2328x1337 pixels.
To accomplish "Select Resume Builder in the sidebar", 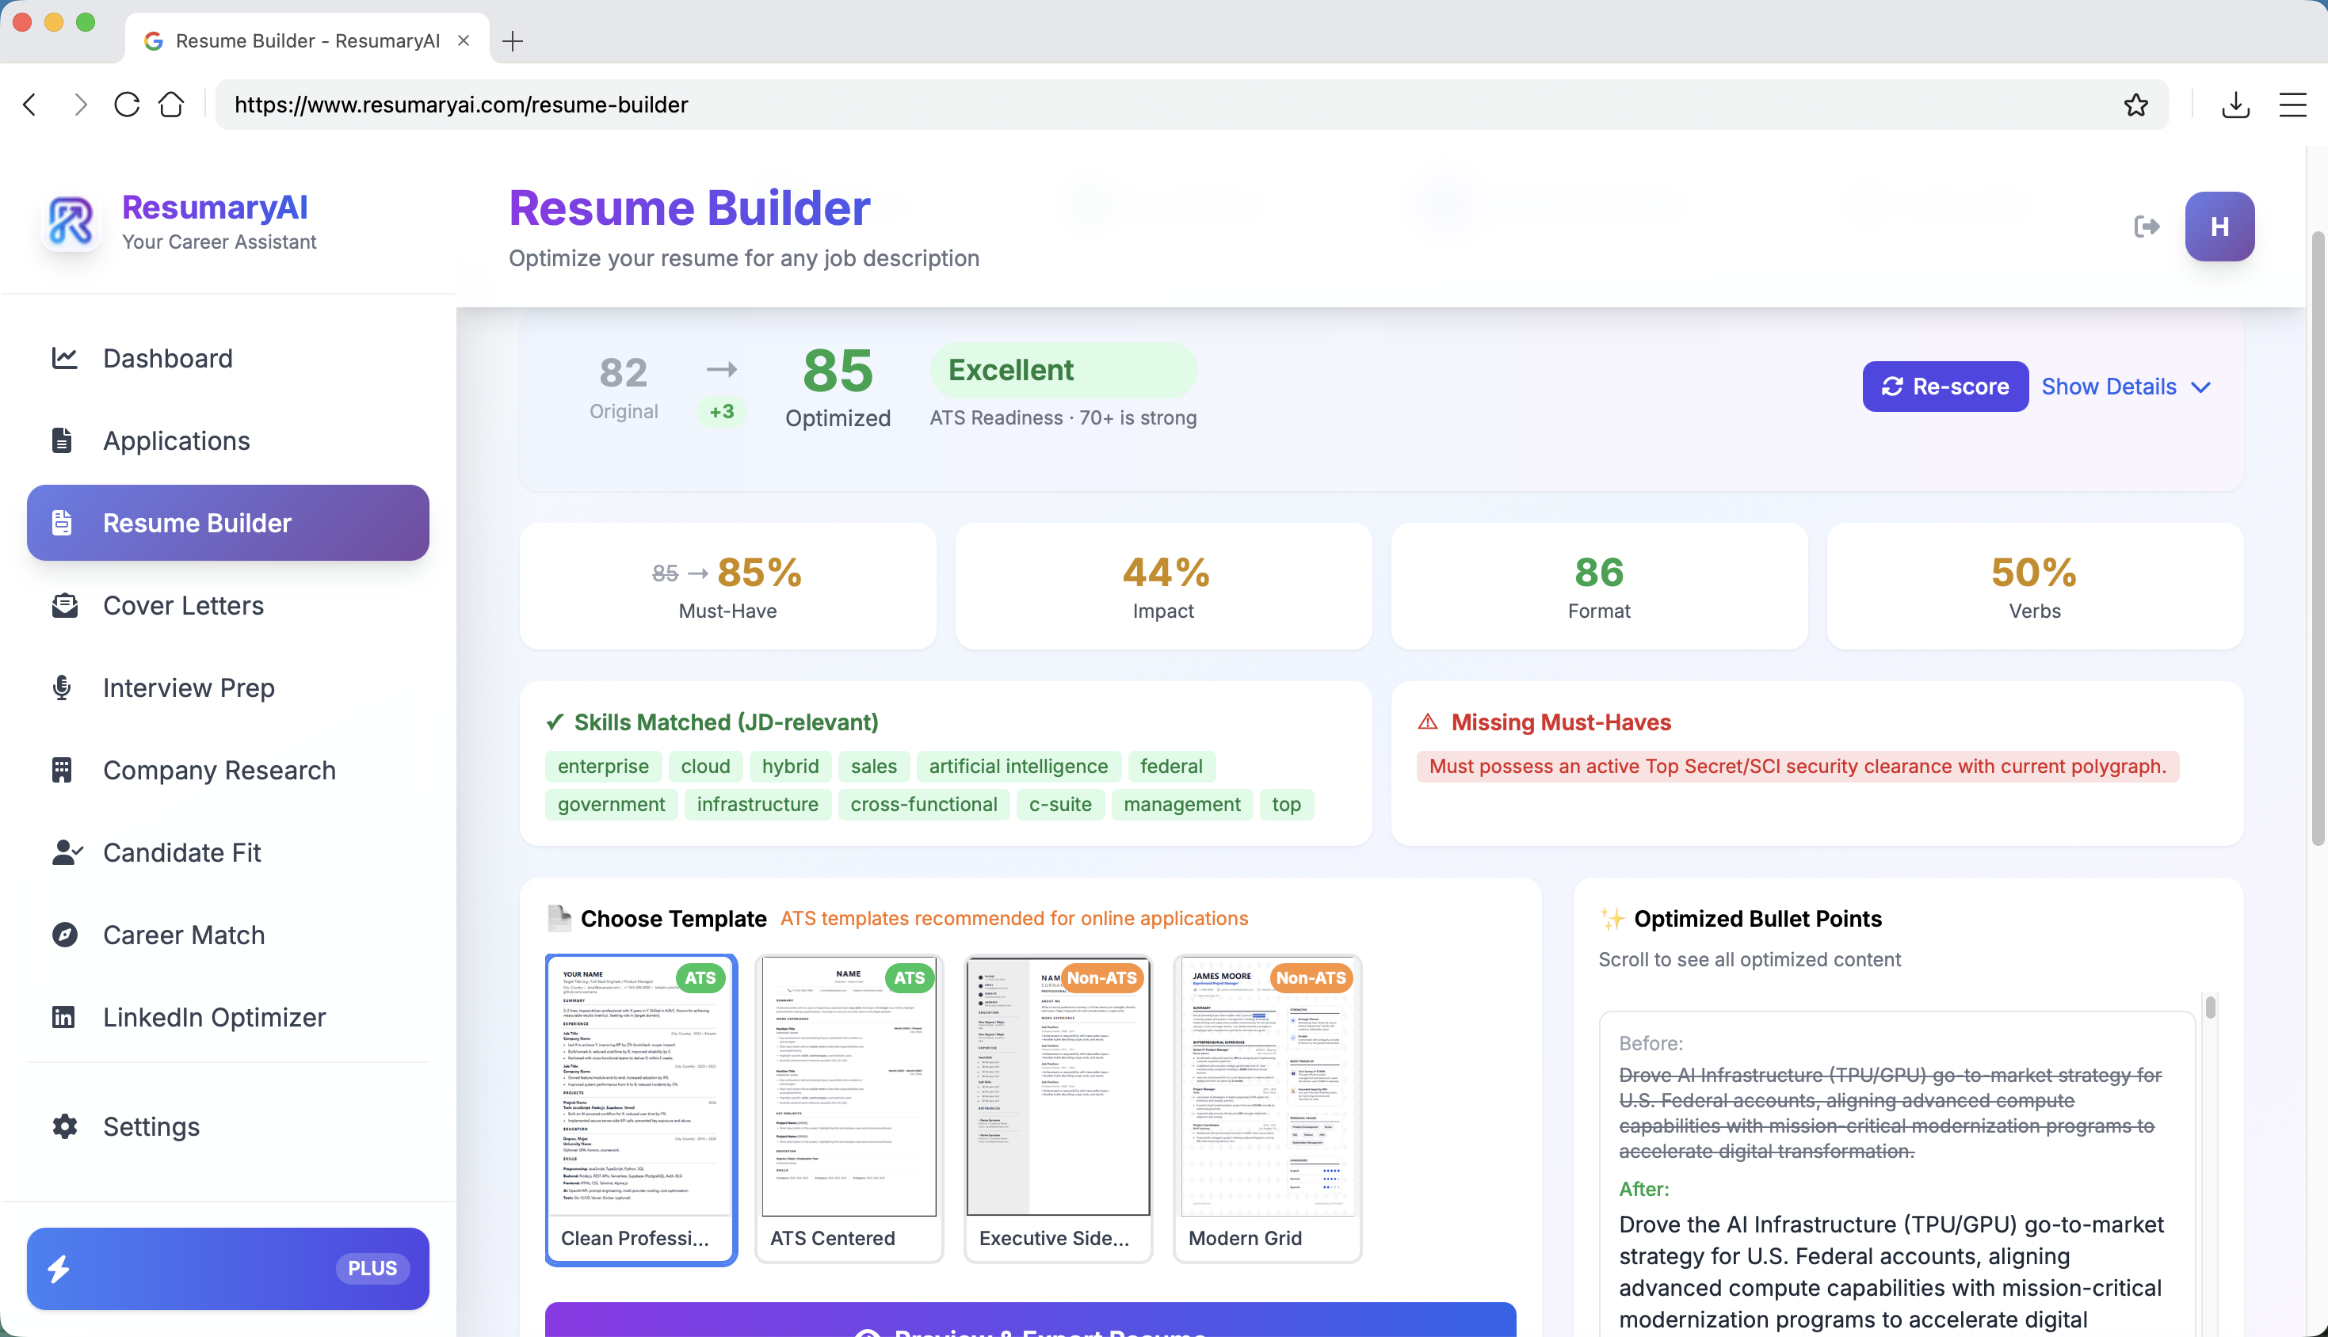I will tap(229, 523).
